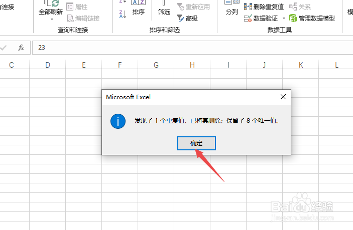The width and height of the screenshot is (353, 230).
Task: Select column K header
Action: [301, 65]
